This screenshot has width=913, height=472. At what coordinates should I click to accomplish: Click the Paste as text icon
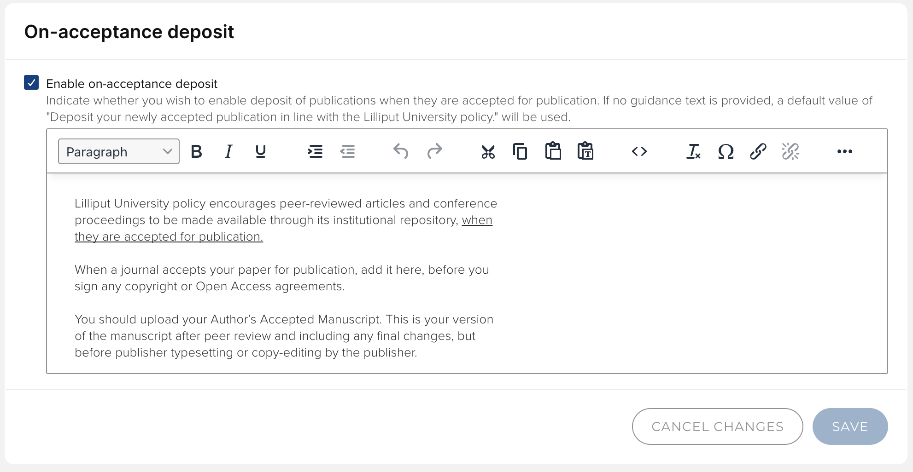tap(585, 151)
